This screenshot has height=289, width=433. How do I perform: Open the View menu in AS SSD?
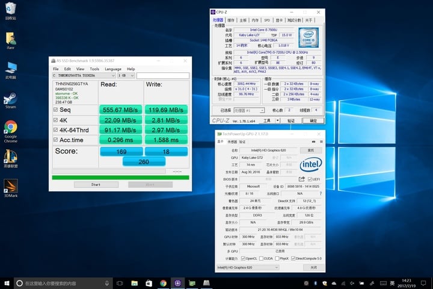[80, 69]
